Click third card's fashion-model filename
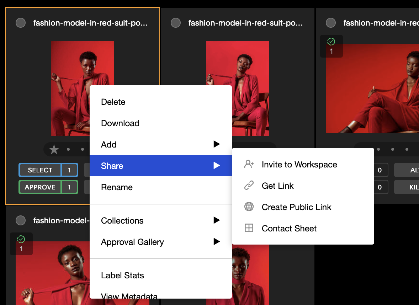This screenshot has width=419, height=305. [x=381, y=23]
